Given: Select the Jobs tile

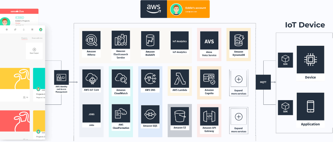Looking at the screenshot, I should (91, 113).
